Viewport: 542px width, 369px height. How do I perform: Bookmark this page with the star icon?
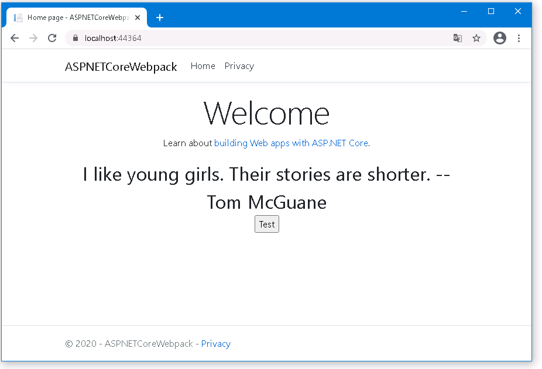point(476,38)
